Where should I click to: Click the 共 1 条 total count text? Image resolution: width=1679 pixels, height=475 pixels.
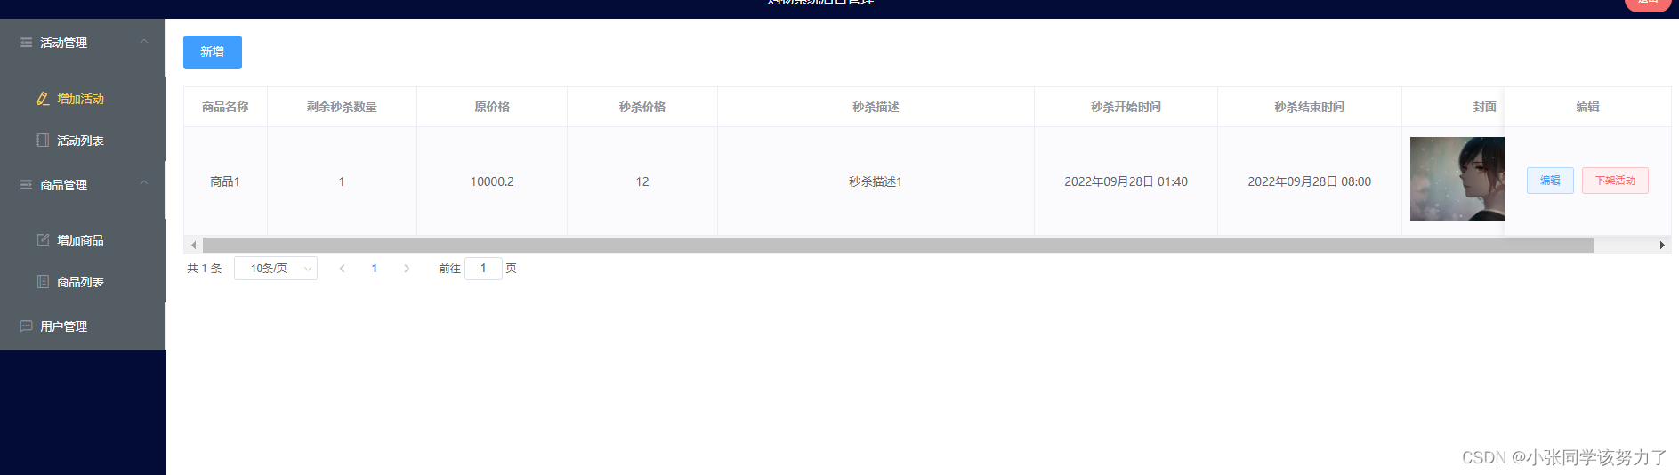[x=205, y=269]
